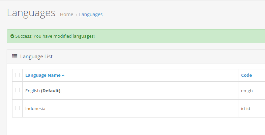265x135 pixels.
Task: Select the Indonesia language name cell
Action: click(35, 108)
